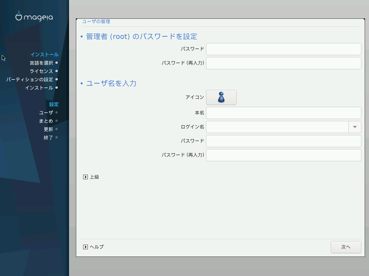Click the 本名 input field
Image resolution: width=369 pixels, height=276 pixels.
pyautogui.click(x=283, y=113)
